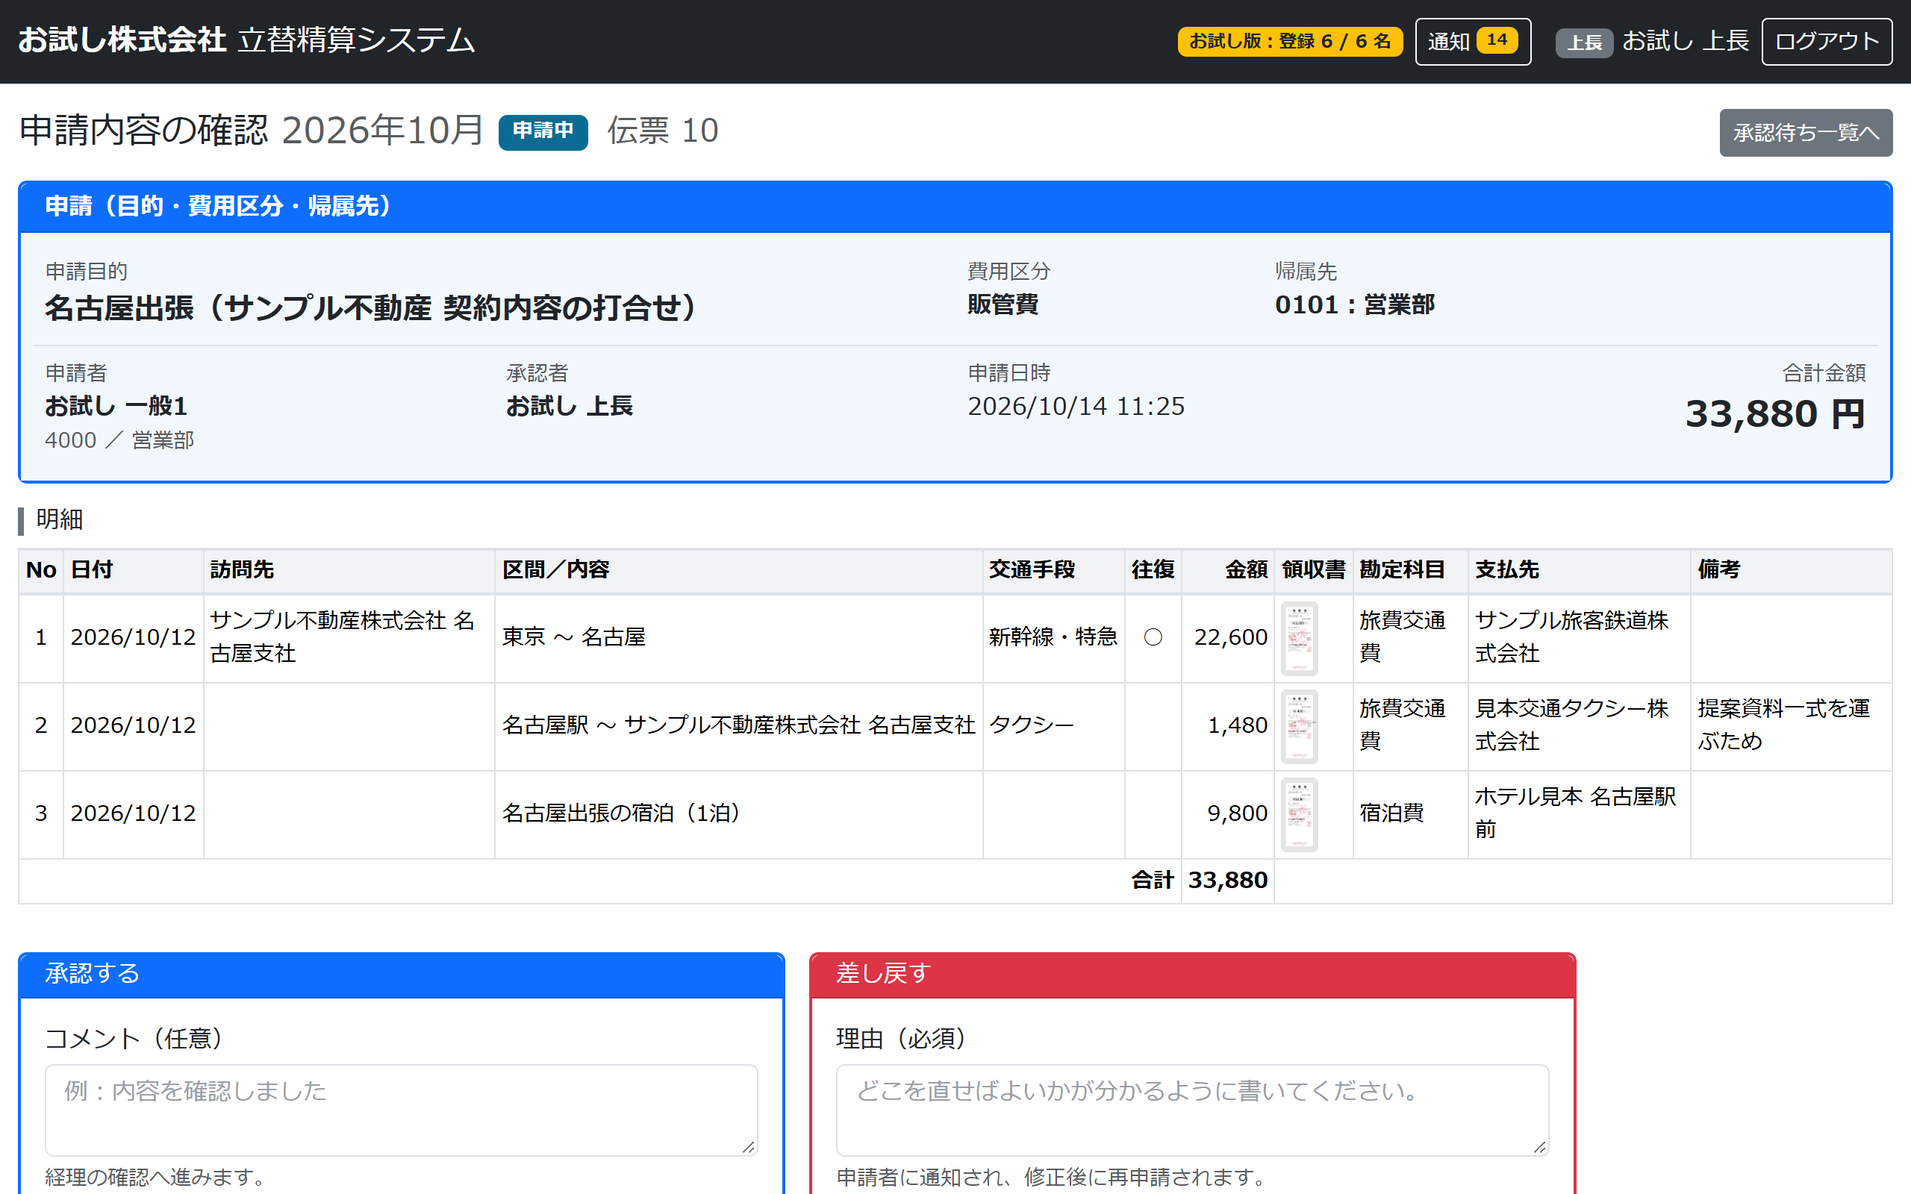Click payee ホテル見本 名古屋駅前
Viewport: 1911px width, 1194px height.
click(1574, 813)
